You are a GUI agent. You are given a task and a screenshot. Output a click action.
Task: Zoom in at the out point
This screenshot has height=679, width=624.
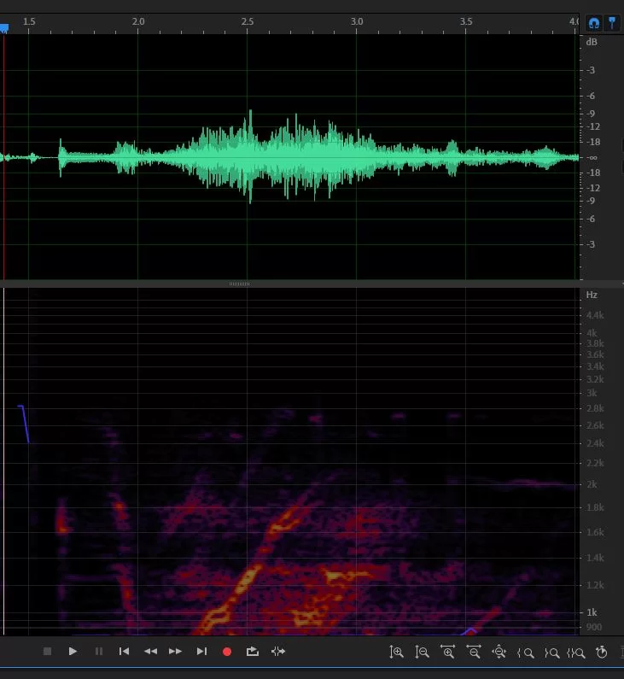point(551,653)
